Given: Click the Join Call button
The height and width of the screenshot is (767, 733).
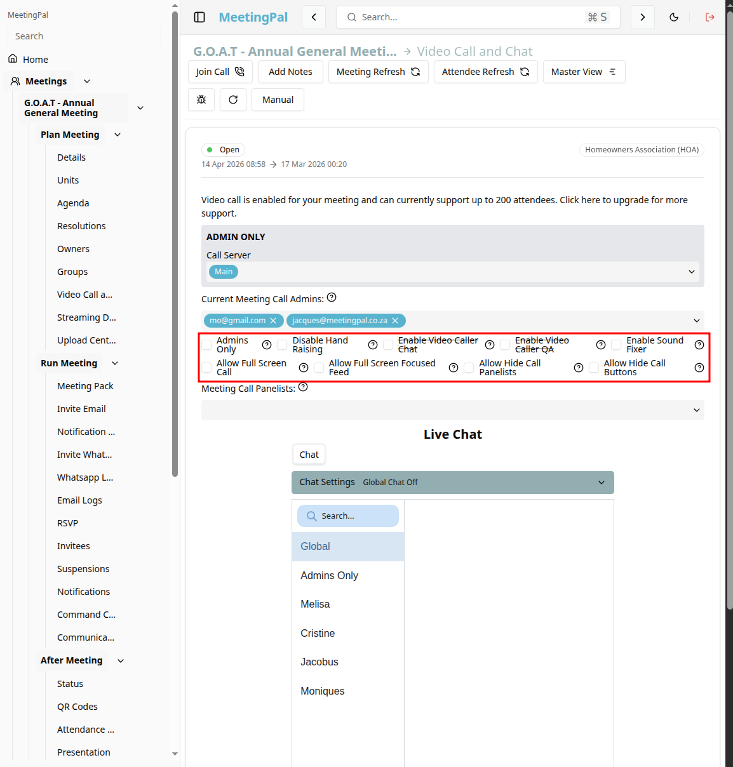Looking at the screenshot, I should tap(220, 72).
